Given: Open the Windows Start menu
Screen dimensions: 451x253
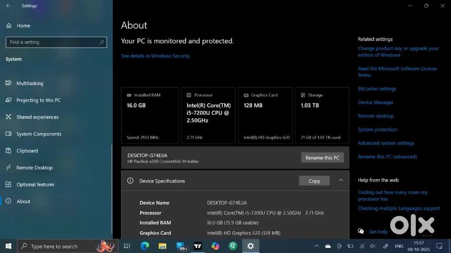Looking at the screenshot, I should click(8, 246).
